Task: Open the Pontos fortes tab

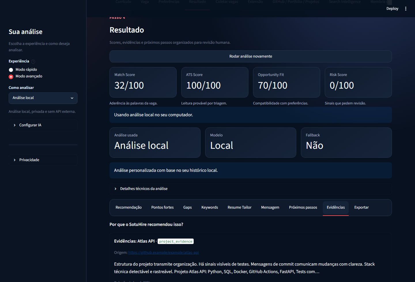Action: 163,207
